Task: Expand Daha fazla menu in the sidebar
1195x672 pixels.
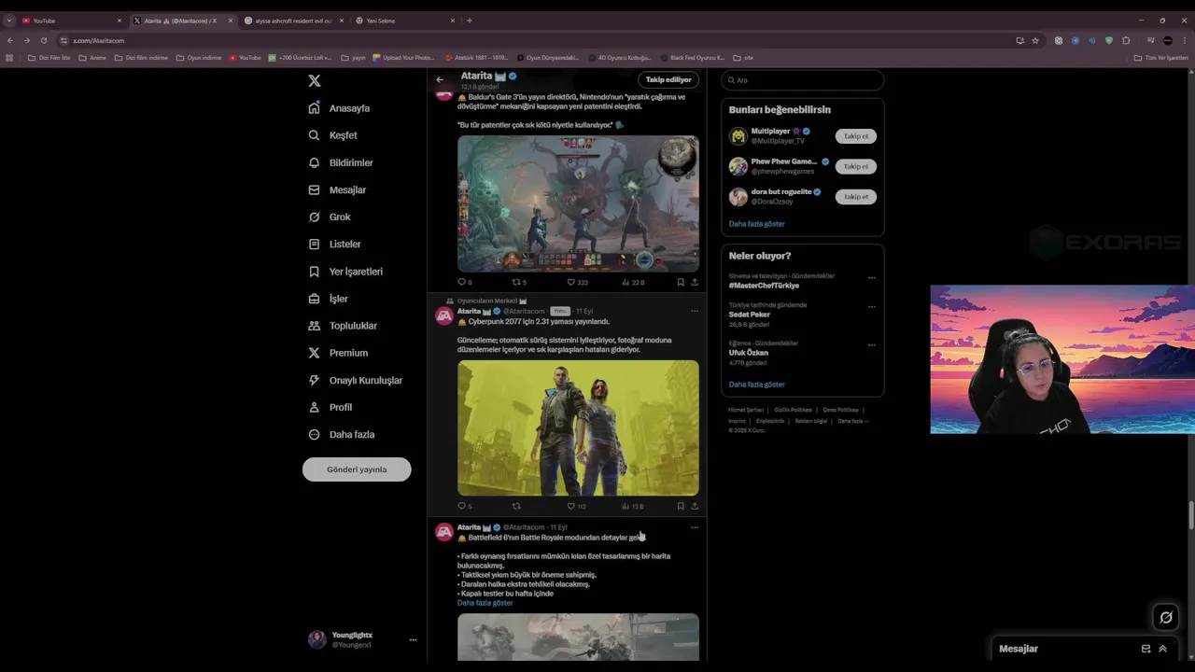Action: click(342, 434)
